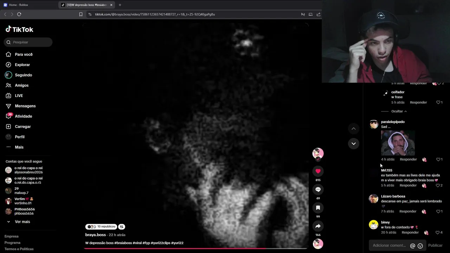Open the spinning sound disc avatar
The image size is (450, 253).
318,244
